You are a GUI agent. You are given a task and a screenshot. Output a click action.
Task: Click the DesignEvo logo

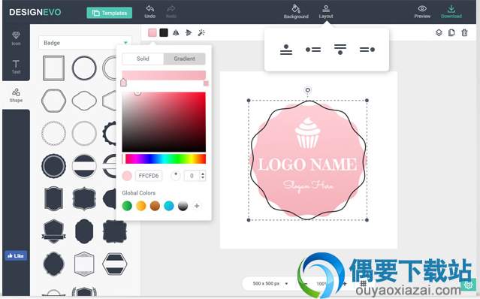tap(35, 12)
